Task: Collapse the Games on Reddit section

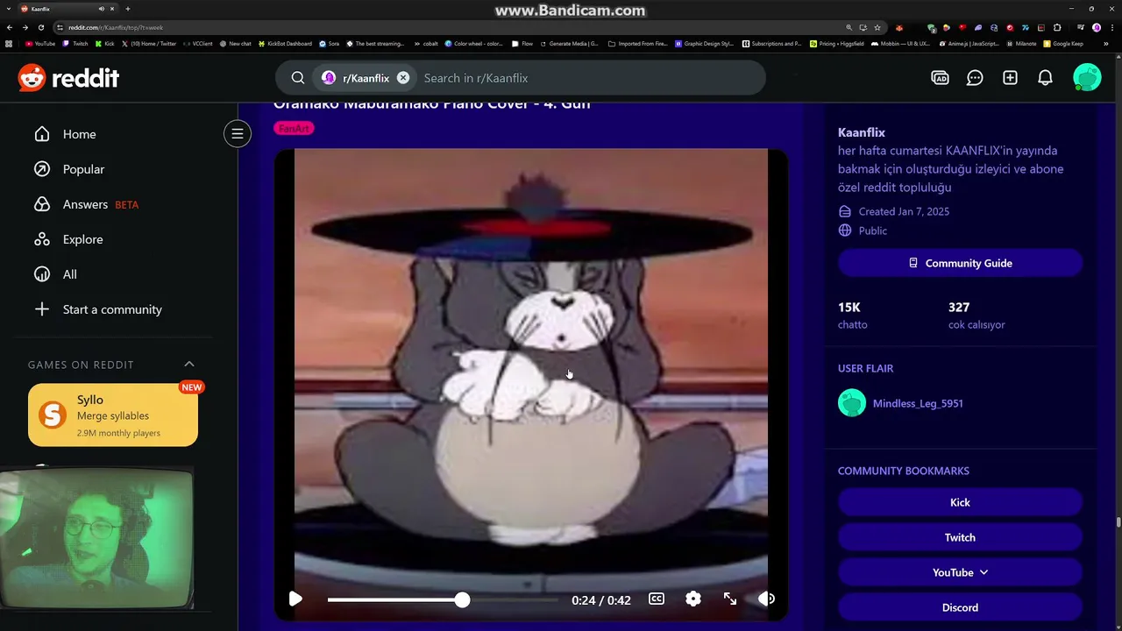Action: point(189,364)
